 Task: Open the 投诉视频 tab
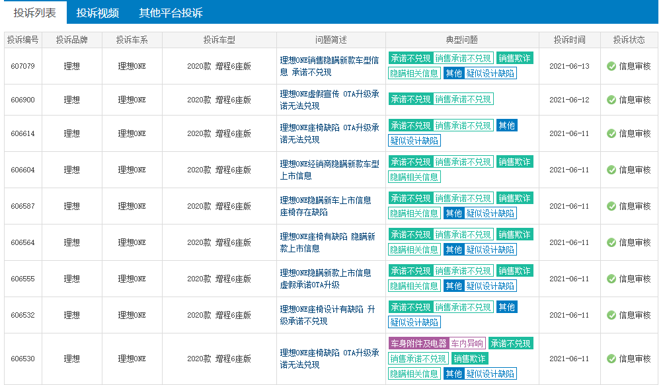(98, 13)
